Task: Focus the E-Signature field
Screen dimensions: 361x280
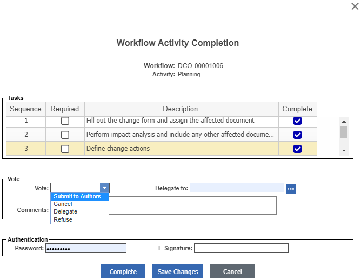Action: coord(241,248)
